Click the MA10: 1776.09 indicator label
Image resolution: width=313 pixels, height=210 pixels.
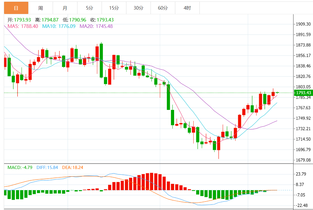59,26
